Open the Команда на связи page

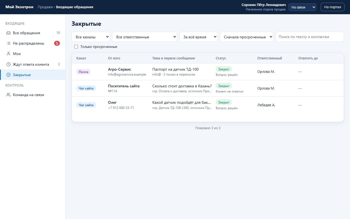33,95
